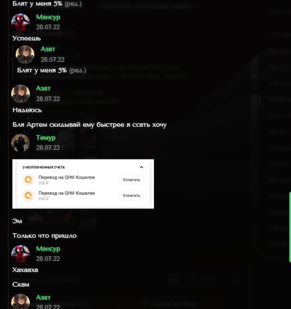The height and width of the screenshot is (309, 291).
Task: Click the 'Только что пришло' message
Action: tap(45, 235)
